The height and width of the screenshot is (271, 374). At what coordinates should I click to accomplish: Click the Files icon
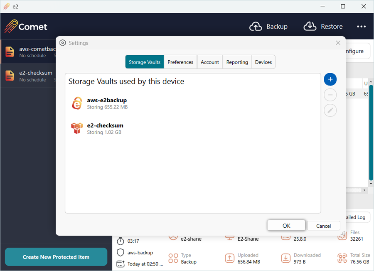pos(342,236)
